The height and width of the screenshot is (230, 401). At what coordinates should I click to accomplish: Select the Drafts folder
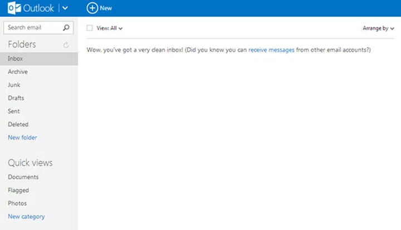tap(16, 98)
